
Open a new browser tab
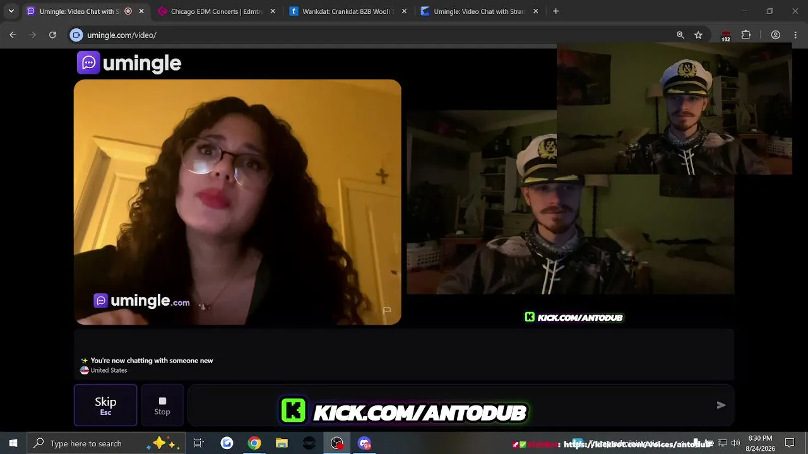point(555,11)
